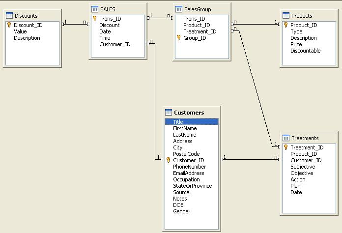Select the Treatments table title
Viewport: 342px width, 233px height.
305,138
